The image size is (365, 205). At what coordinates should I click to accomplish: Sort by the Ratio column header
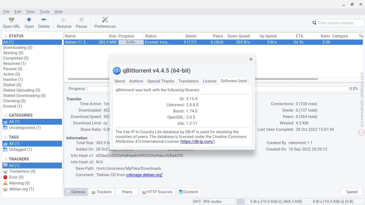[318, 36]
